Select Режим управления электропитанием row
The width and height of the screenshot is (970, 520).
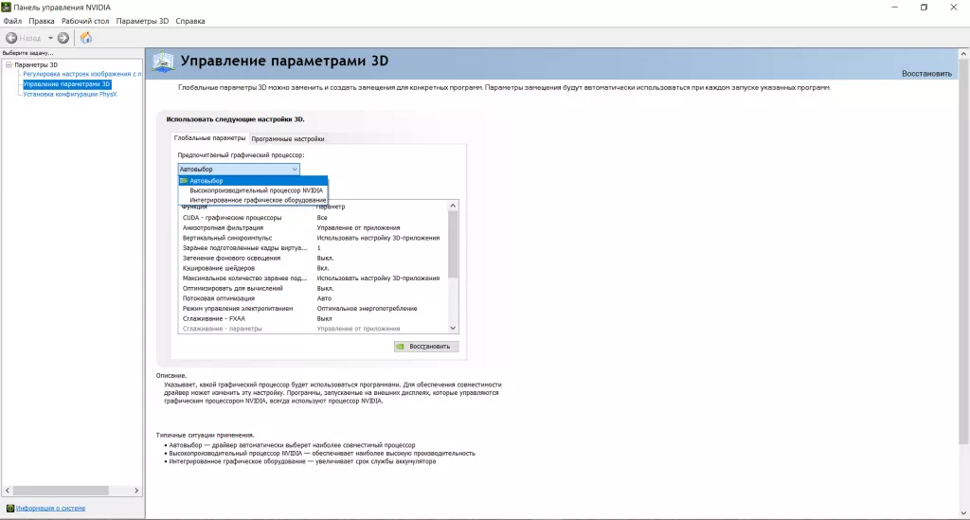[x=313, y=308]
